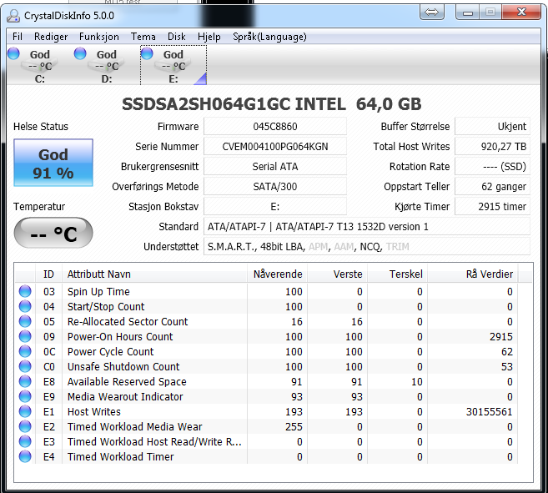
Task: Select the Spin Up Time attribute name
Action: pos(98,291)
